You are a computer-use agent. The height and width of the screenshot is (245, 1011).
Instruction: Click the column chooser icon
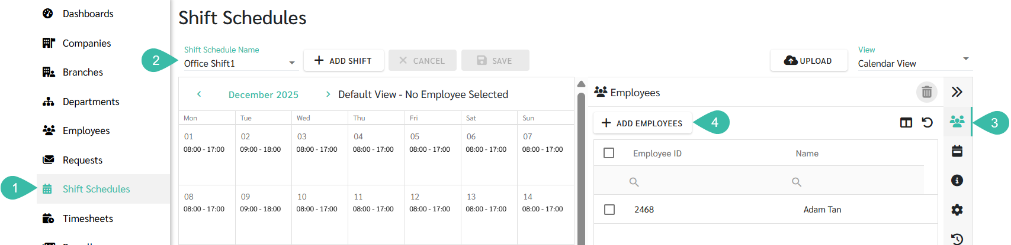(x=906, y=123)
